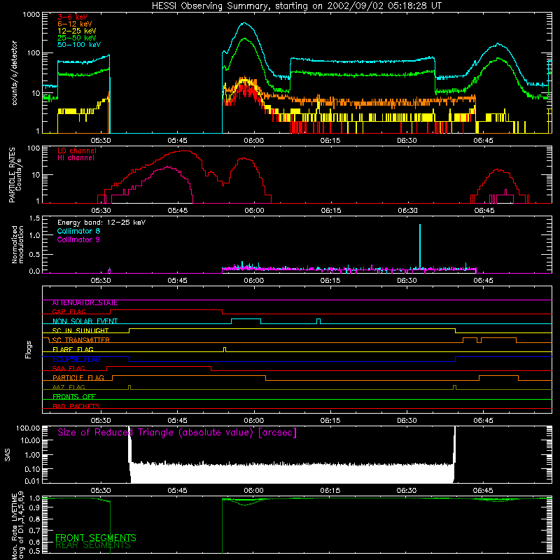Image resolution: width=560 pixels, height=560 pixels.
Task: Click the 06:30 time label under modulation panel
Action: point(407,281)
